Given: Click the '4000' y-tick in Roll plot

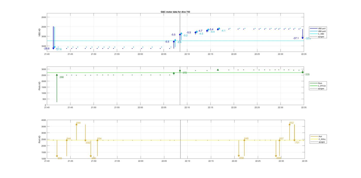Looking at the screenshot, I should coord(44,120).
